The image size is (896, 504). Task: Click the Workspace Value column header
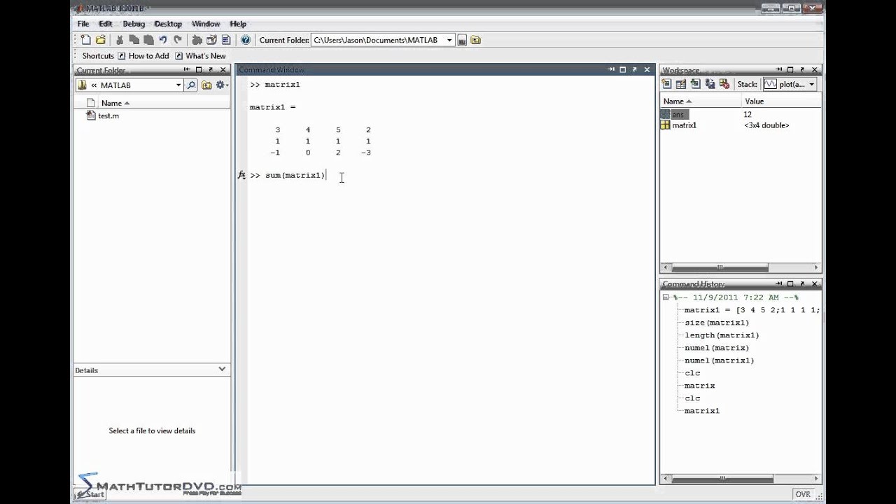[x=754, y=101]
